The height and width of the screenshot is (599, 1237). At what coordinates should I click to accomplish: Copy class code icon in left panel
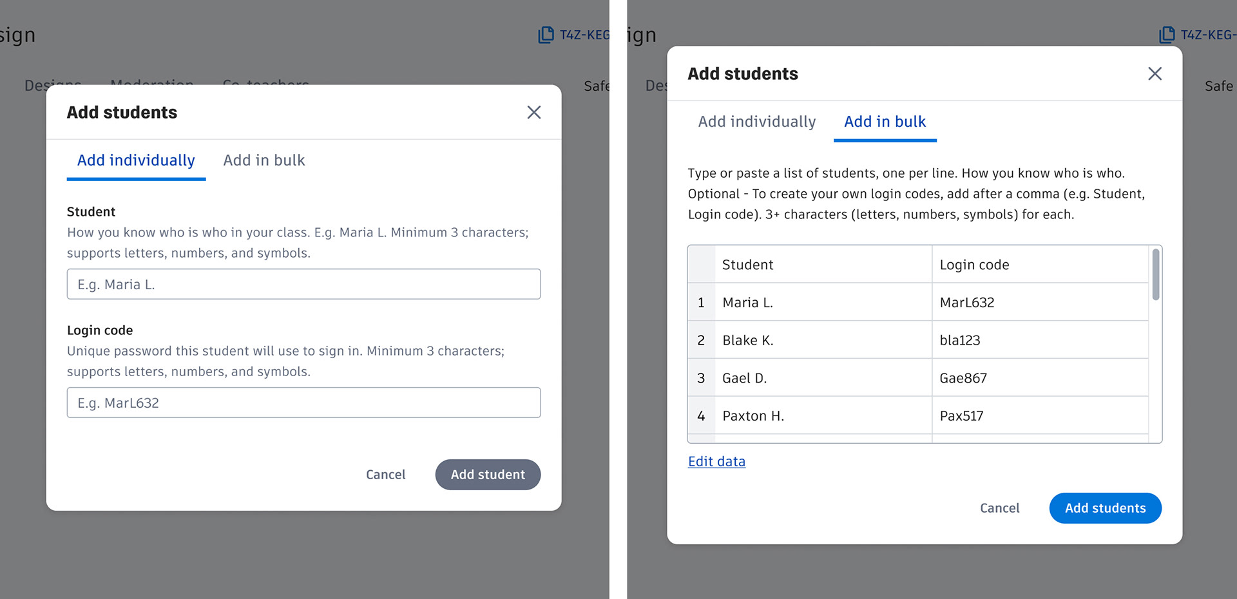pos(546,35)
